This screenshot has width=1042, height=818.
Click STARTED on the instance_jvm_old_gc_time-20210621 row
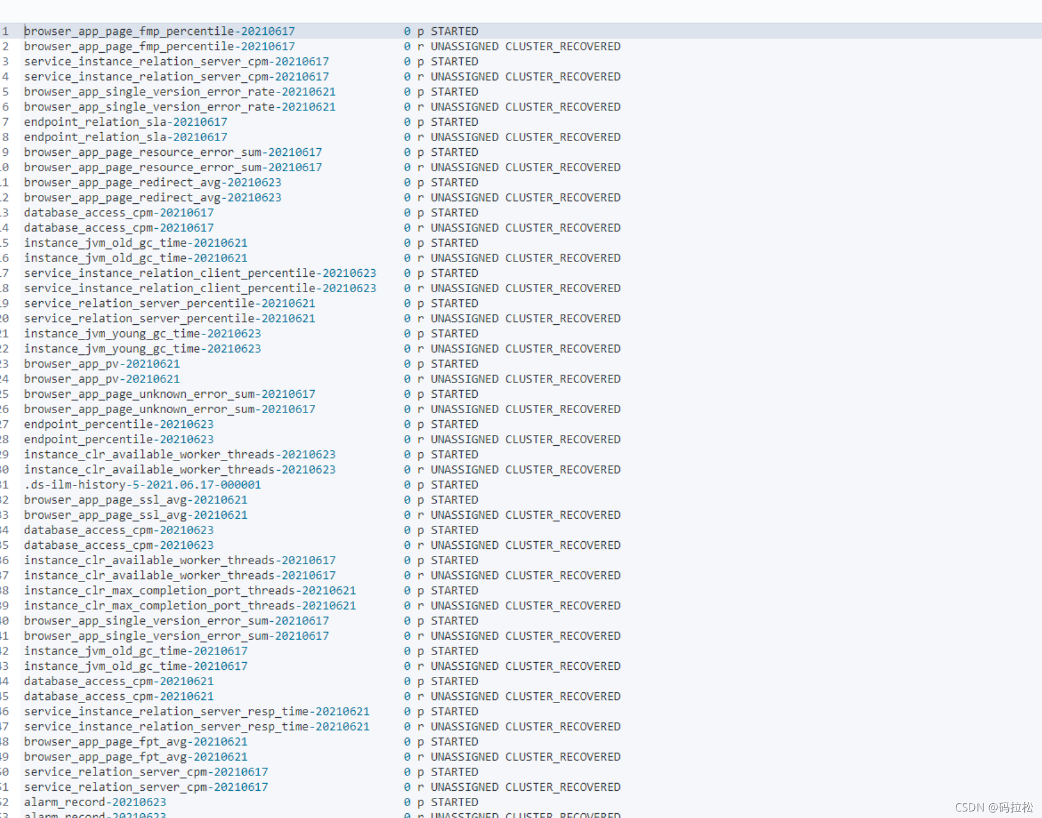455,243
